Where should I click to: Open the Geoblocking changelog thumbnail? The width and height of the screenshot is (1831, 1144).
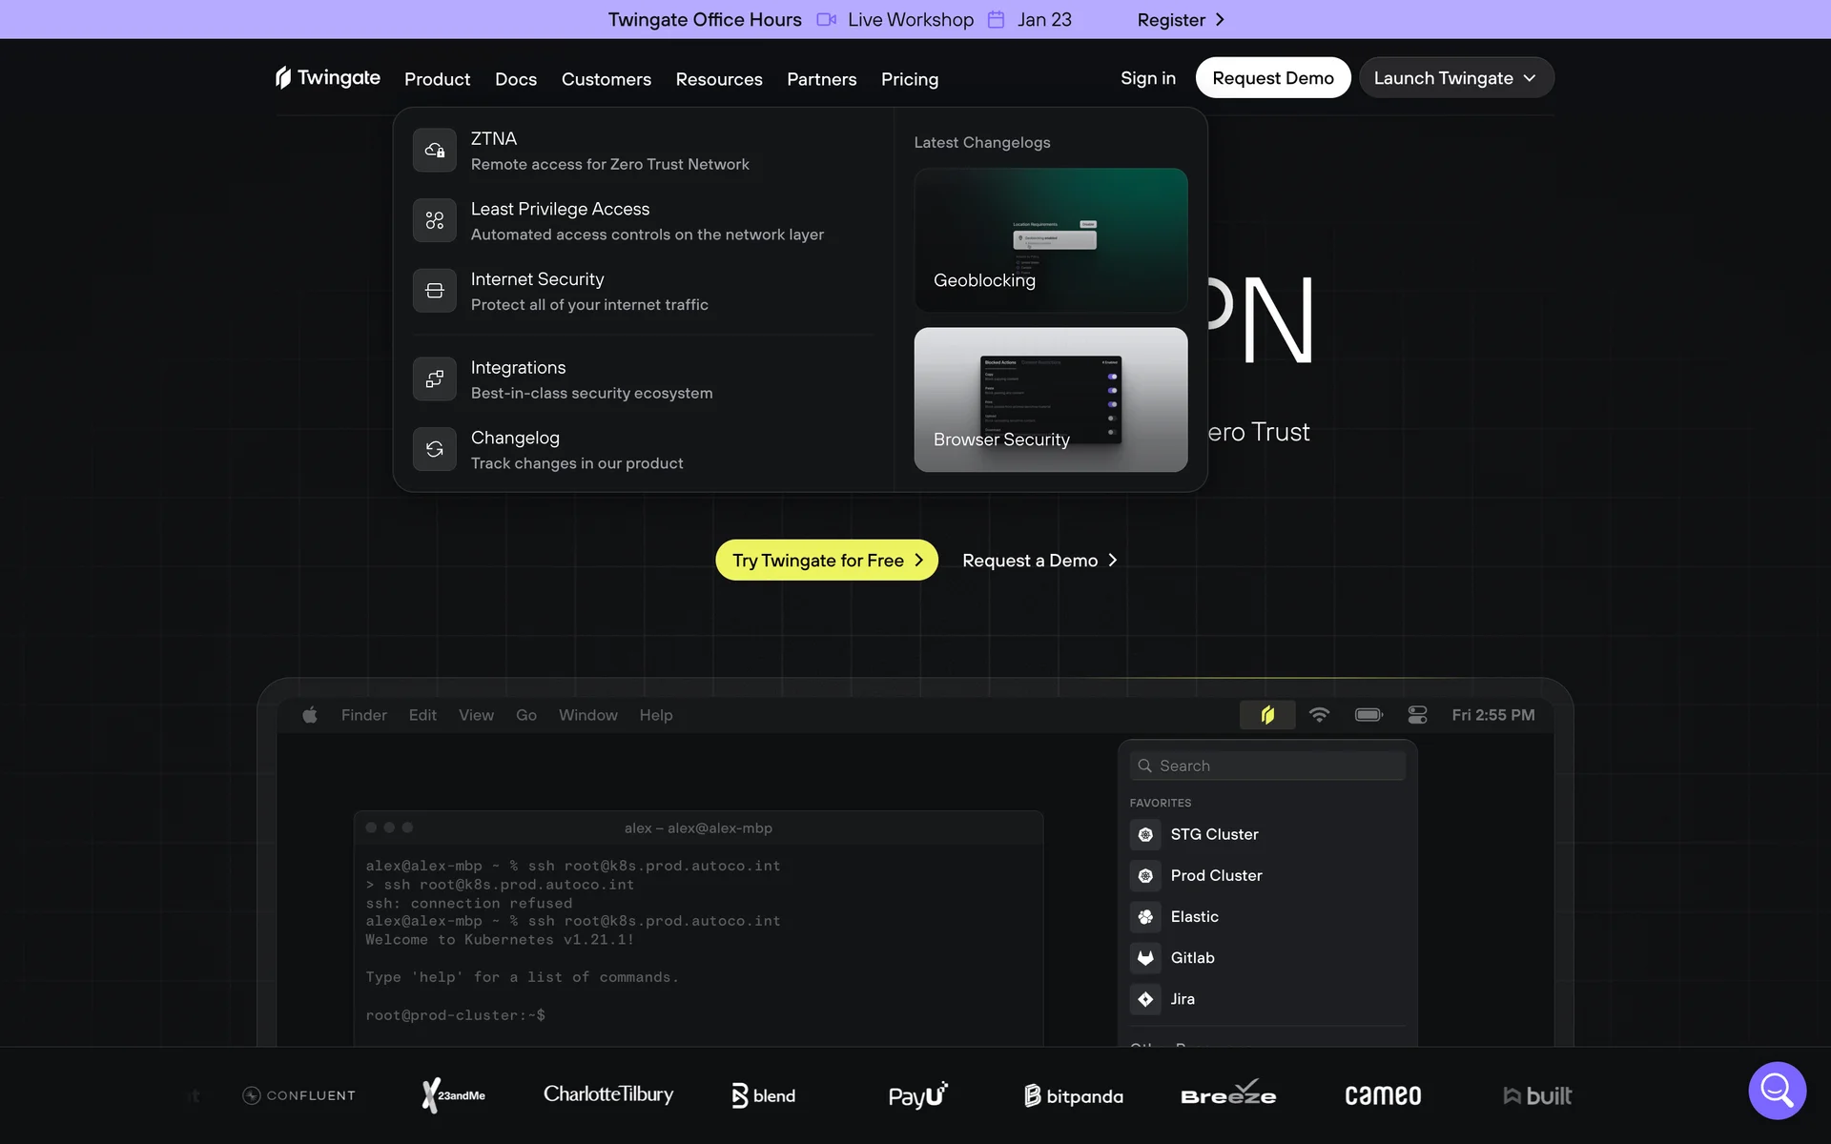[1050, 239]
